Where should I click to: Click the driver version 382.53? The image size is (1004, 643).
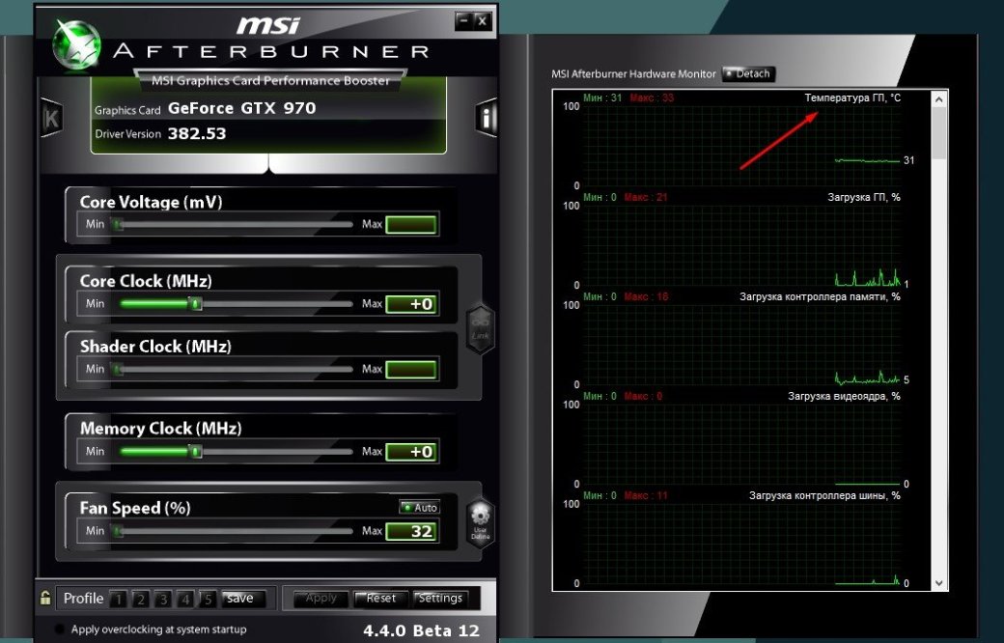tap(197, 134)
